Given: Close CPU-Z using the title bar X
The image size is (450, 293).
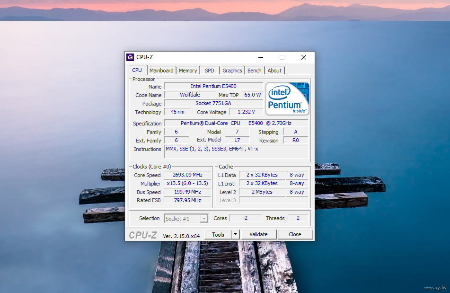Looking at the screenshot, I should [304, 57].
